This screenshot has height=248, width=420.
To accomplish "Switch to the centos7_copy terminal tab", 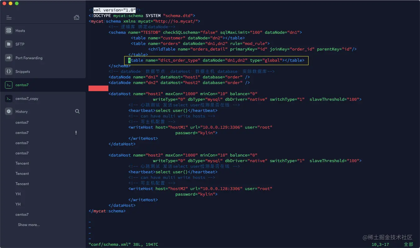I will tap(43, 99).
